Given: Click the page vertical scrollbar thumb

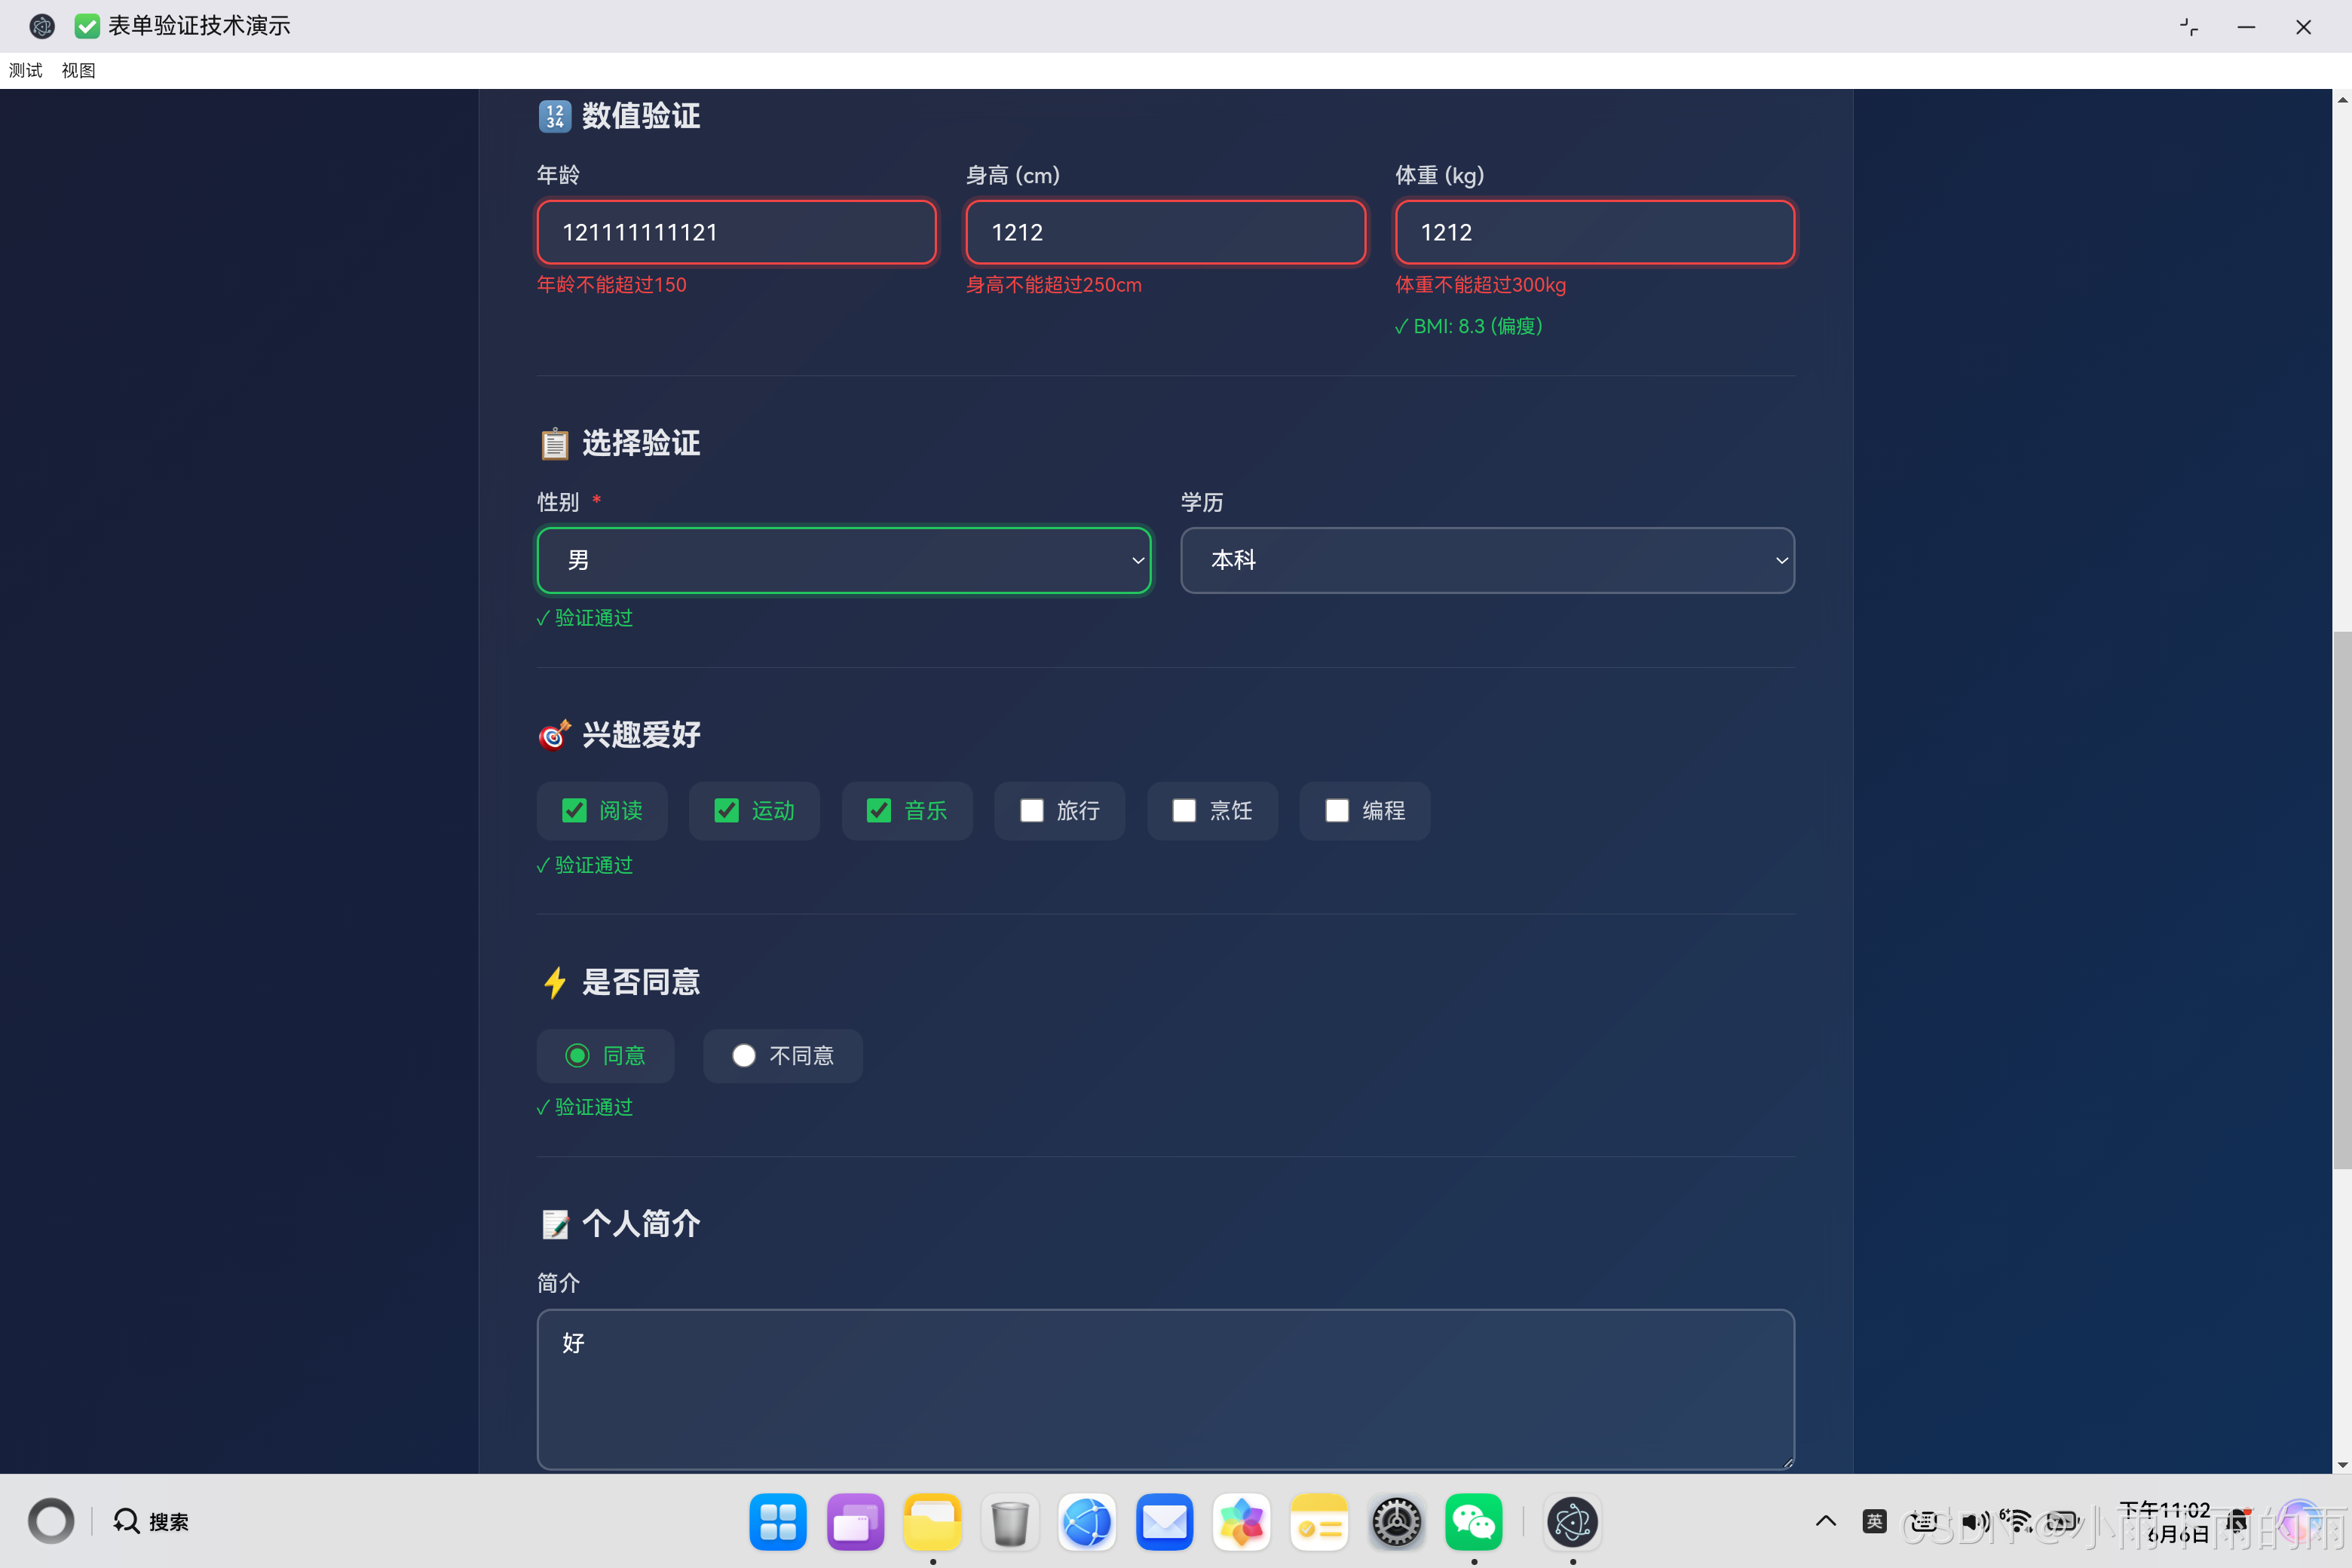Looking at the screenshot, I should [2342, 900].
